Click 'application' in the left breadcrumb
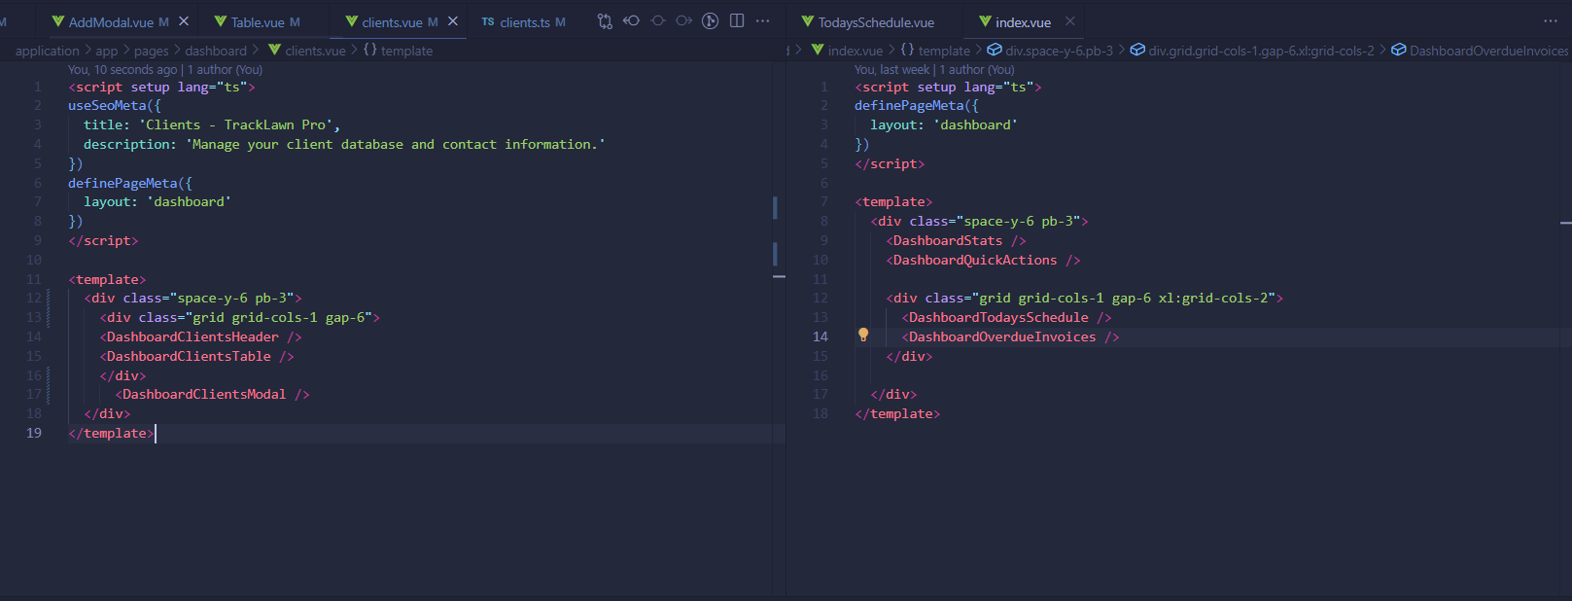The image size is (1572, 601). click(48, 51)
